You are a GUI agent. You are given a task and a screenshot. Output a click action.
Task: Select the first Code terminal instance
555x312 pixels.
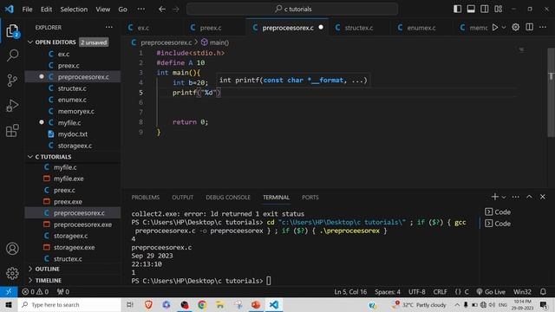[498, 211]
